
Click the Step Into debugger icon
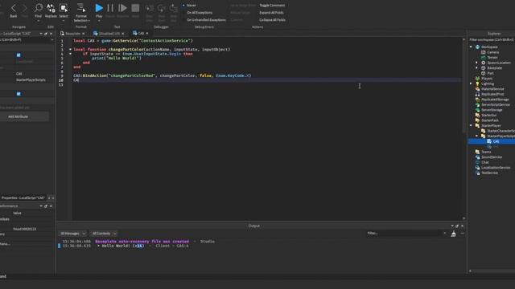(x=149, y=8)
